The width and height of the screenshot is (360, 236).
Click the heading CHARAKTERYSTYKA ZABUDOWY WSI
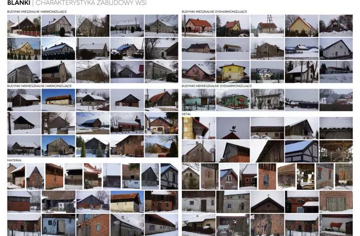click(x=91, y=2)
